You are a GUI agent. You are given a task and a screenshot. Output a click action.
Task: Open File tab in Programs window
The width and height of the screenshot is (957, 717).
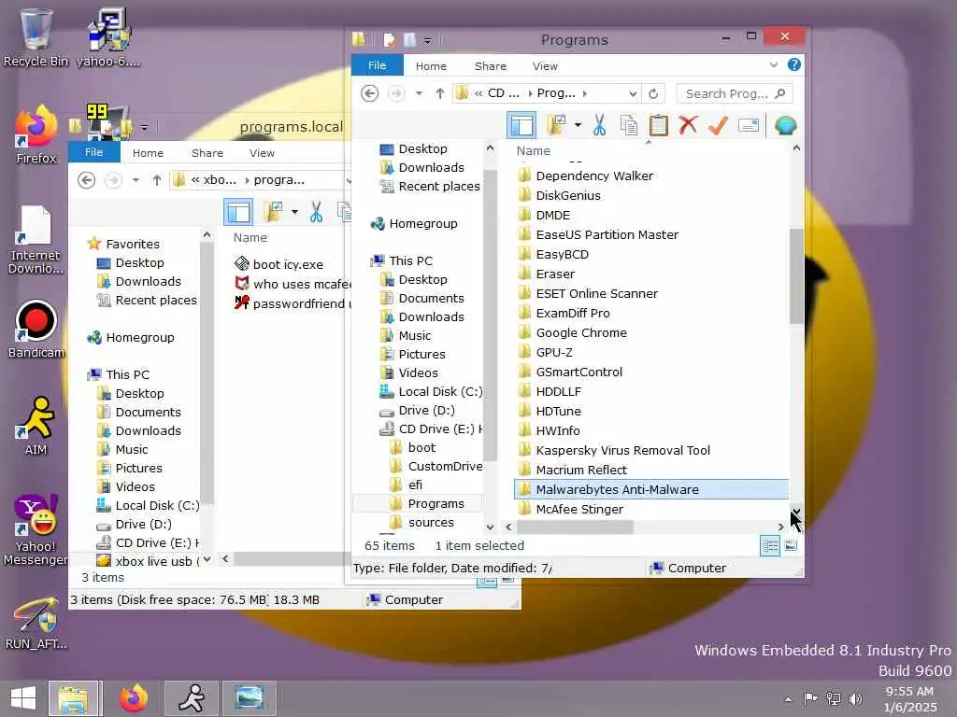[378, 65]
